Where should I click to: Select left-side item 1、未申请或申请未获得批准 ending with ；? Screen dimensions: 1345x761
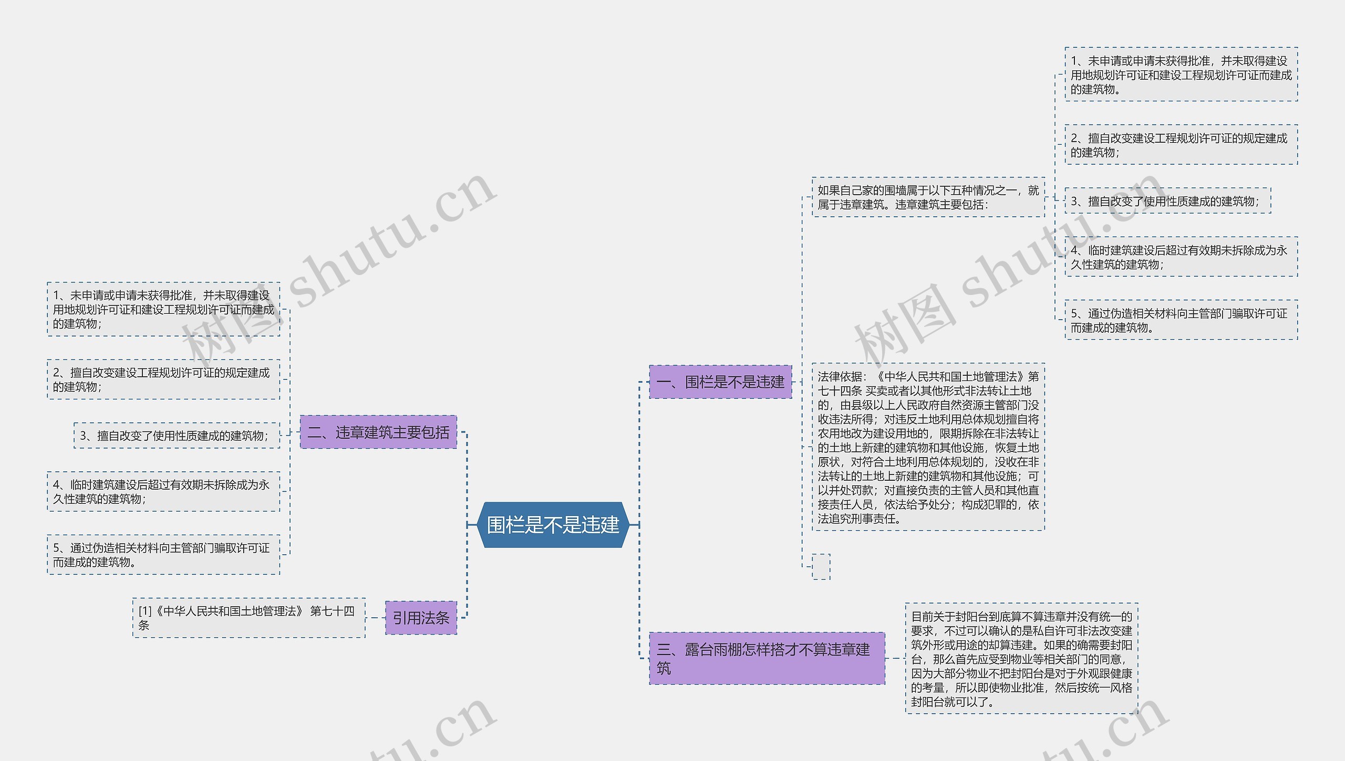point(163,309)
